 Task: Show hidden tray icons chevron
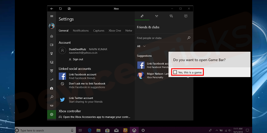217,130
